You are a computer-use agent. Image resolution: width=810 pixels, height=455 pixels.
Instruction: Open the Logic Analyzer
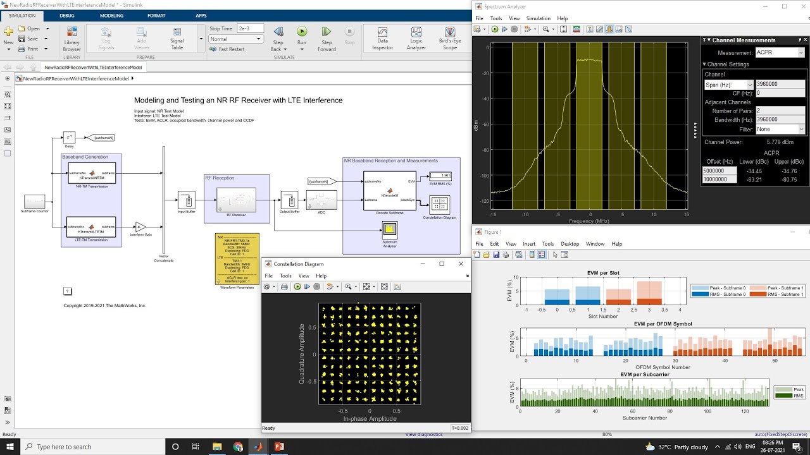point(416,39)
